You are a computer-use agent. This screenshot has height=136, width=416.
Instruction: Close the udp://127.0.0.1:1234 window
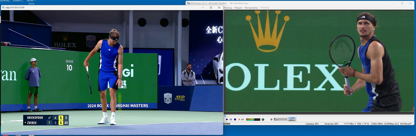pos(219,7)
